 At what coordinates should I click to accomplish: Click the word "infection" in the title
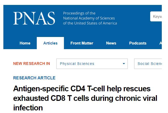click(x=28, y=108)
